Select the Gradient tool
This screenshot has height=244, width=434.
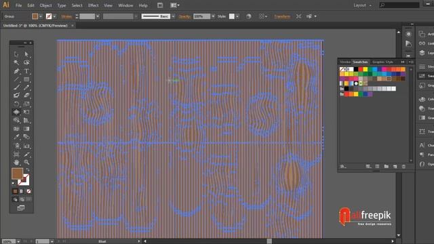click(26, 129)
